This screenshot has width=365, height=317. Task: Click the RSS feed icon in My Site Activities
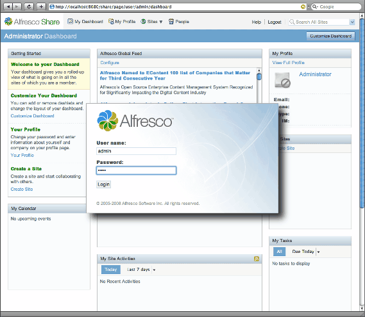tap(257, 259)
